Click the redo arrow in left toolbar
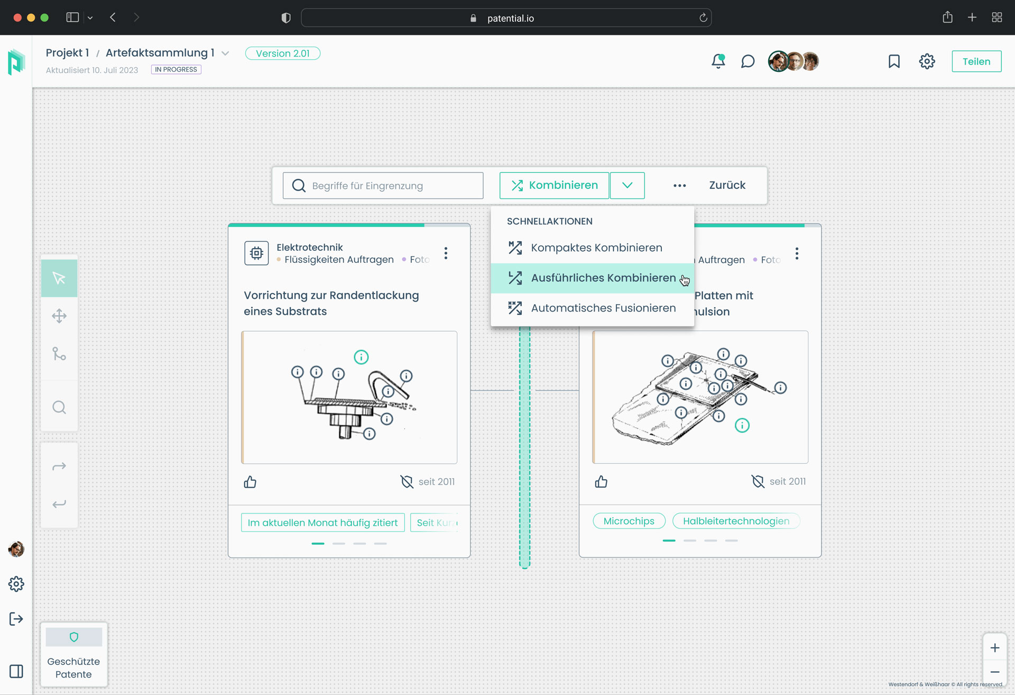 (59, 467)
